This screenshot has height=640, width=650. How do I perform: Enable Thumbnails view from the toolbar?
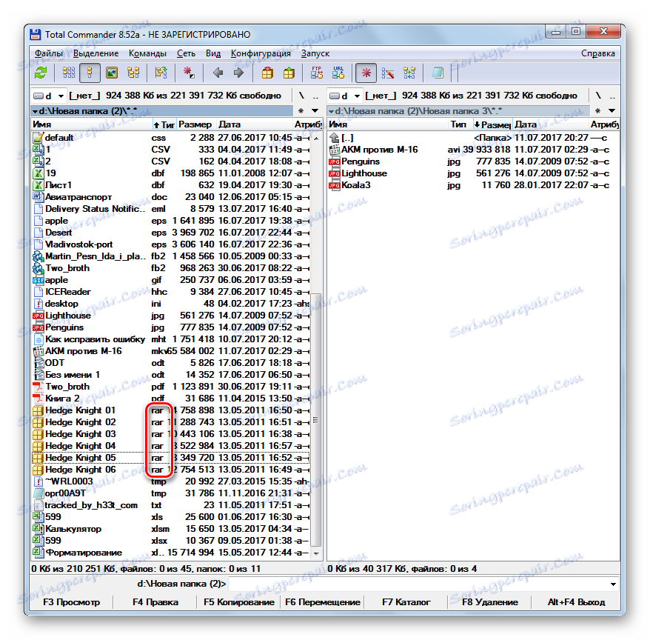point(112,73)
